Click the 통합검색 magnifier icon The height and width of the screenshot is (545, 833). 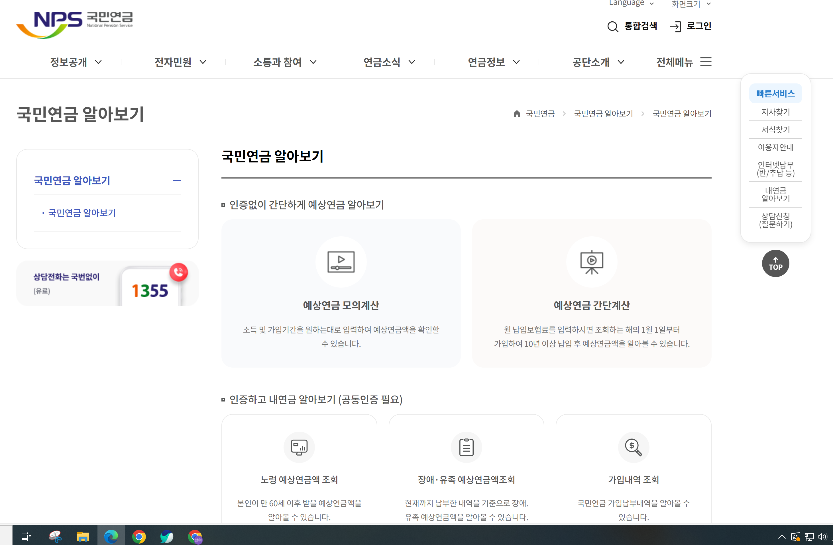pyautogui.click(x=612, y=26)
